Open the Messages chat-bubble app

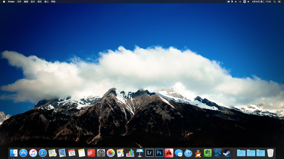(x=179, y=153)
